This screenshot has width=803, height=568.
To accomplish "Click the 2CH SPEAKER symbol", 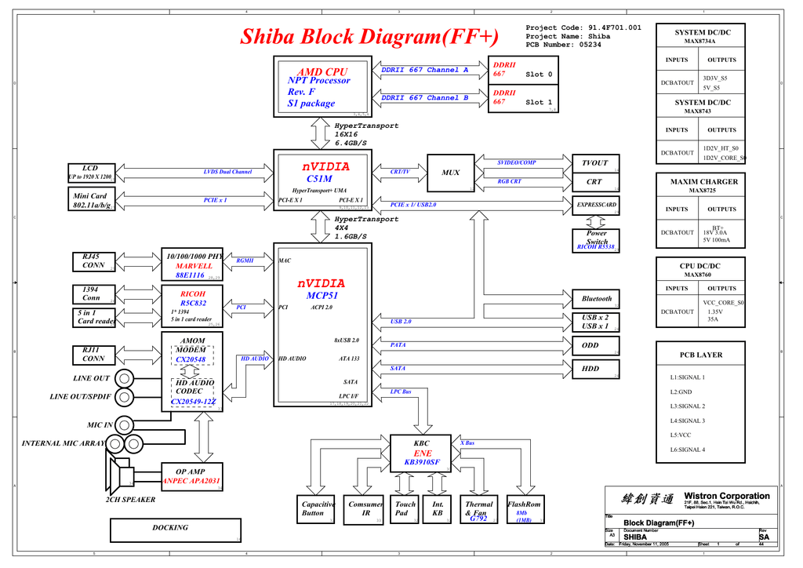I will tap(121, 475).
